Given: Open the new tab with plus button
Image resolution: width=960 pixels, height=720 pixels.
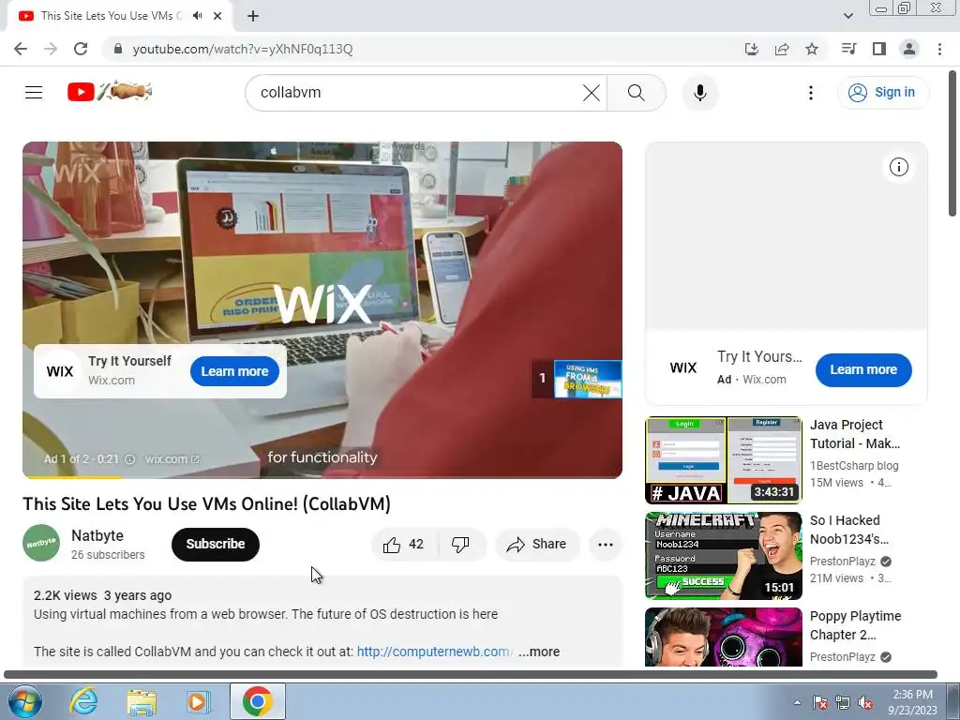Looking at the screenshot, I should 253,16.
